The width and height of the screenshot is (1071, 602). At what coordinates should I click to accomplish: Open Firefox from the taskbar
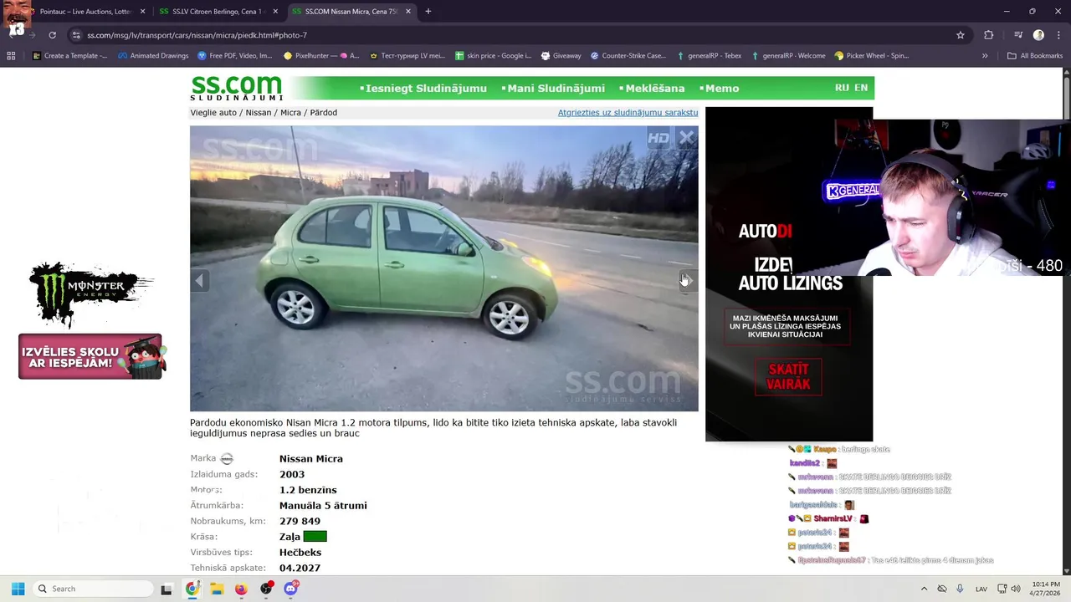click(x=241, y=589)
